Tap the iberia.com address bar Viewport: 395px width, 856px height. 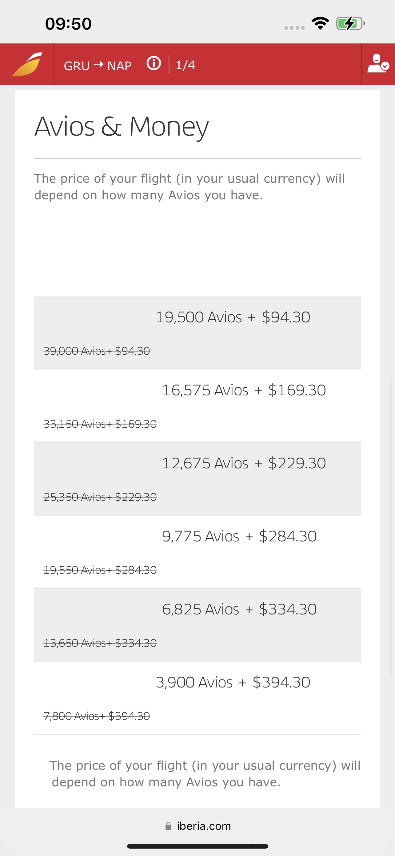point(198,826)
